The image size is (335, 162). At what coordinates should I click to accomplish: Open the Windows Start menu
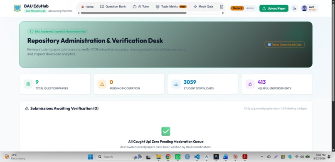point(90,157)
